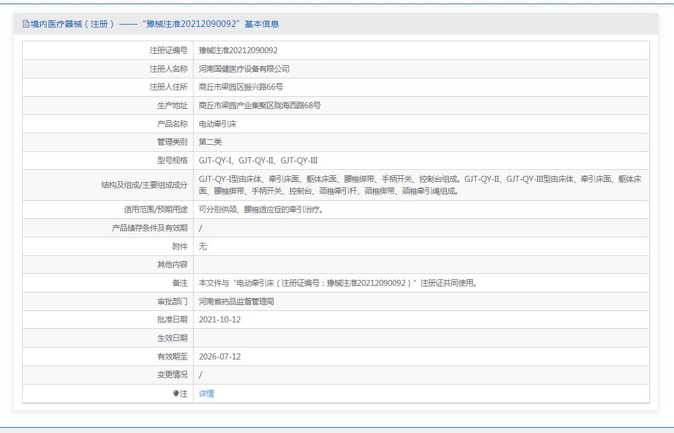Click the 注册证编号 row label
This screenshot has height=433, width=674.
click(168, 50)
